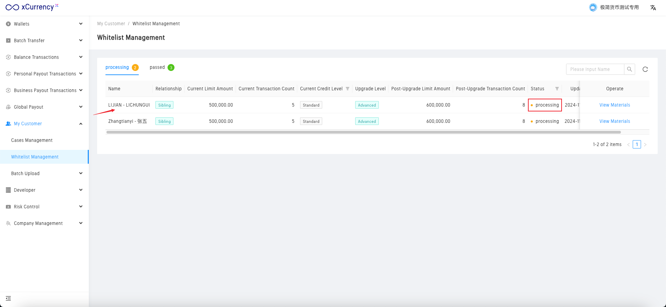Image resolution: width=666 pixels, height=307 pixels.
Task: Expand the Wallets menu
Action: (x=81, y=24)
